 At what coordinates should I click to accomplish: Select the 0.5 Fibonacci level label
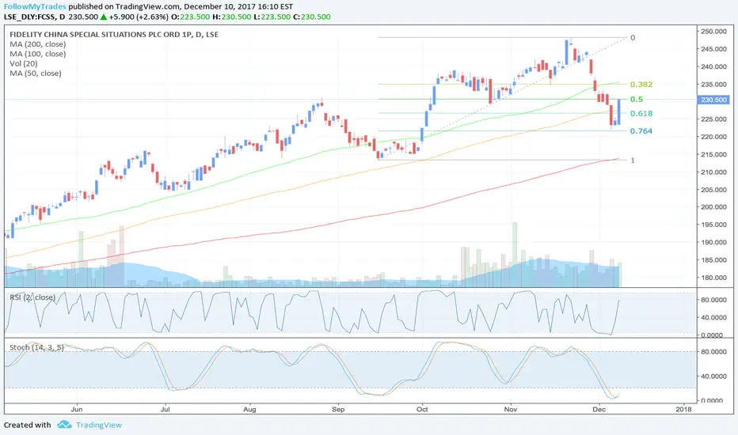click(637, 99)
